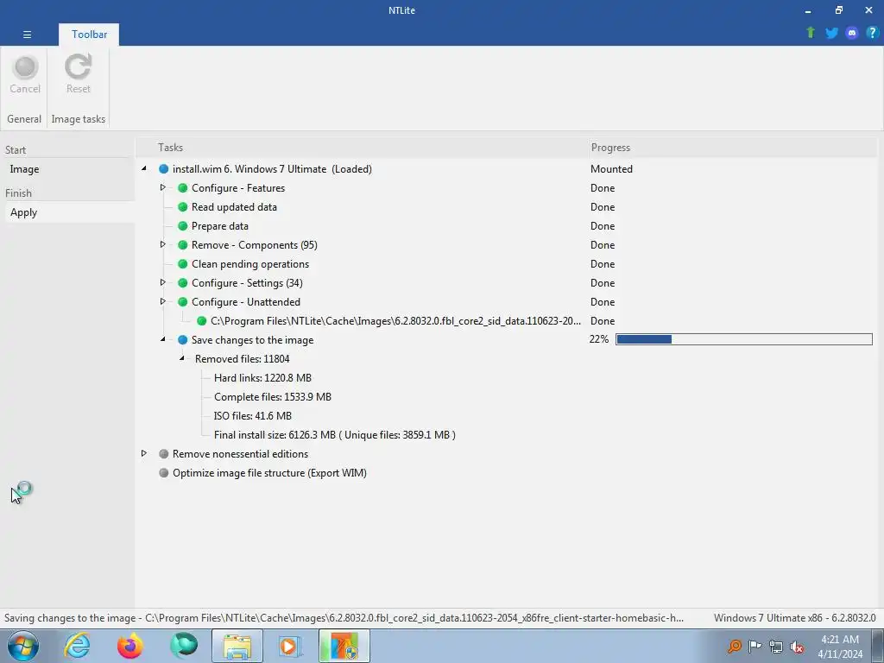The width and height of the screenshot is (884, 663).
Task: Expand the Remove - Components (95) task
Action: pyautogui.click(x=163, y=244)
